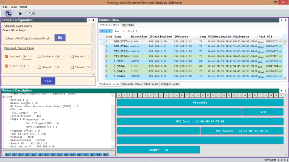
Task: Click the Direction column header
Action: click(139, 36)
